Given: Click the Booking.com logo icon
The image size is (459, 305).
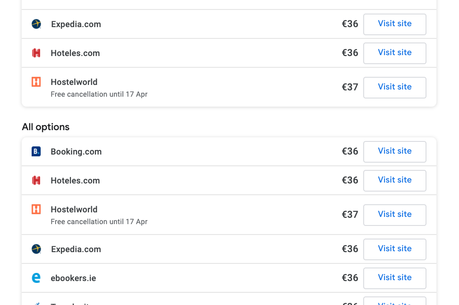Looking at the screenshot, I should 36,151.
